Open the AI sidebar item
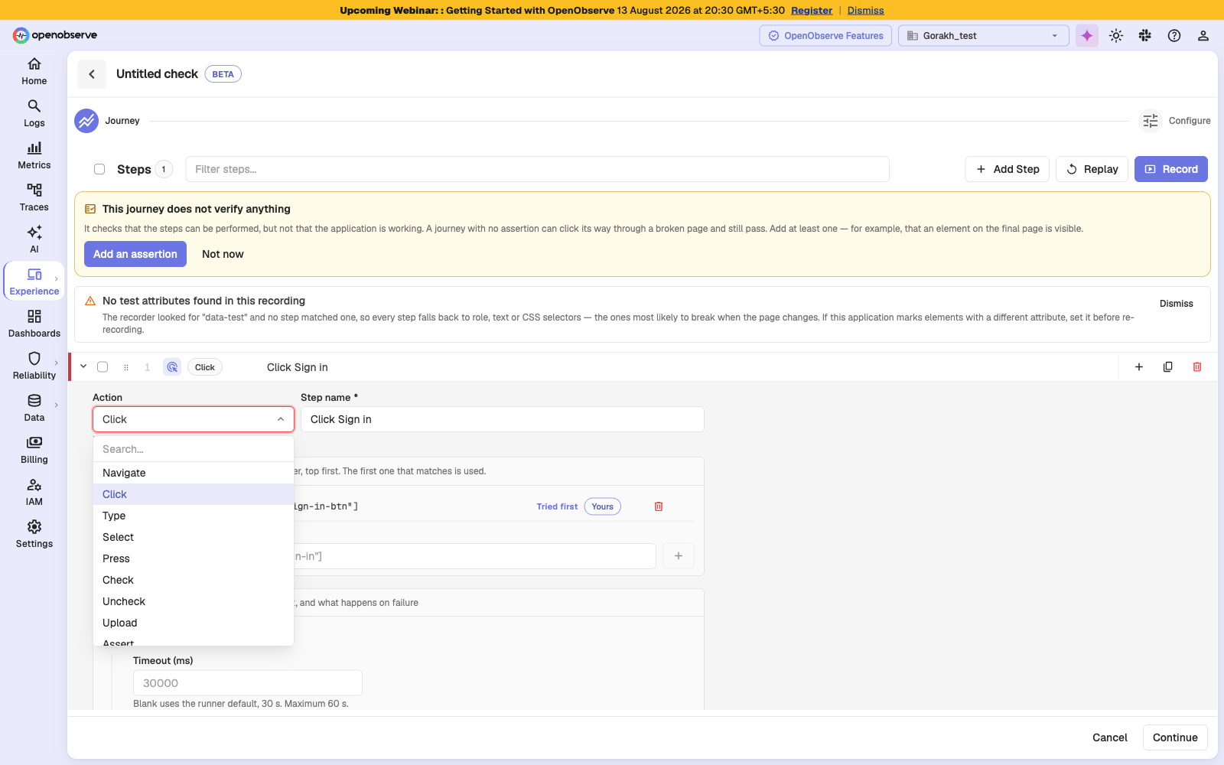Viewport: 1224px width, 765px height. pos(34,240)
